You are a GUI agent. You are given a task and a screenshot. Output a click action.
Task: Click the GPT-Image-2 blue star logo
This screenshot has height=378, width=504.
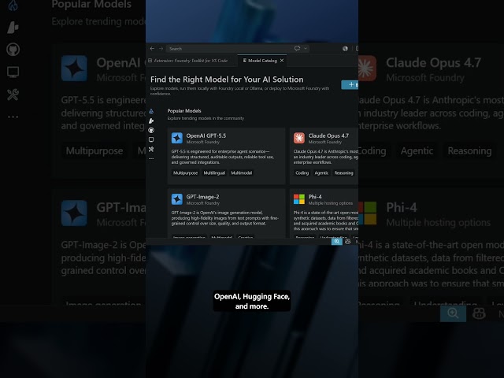coord(176,199)
